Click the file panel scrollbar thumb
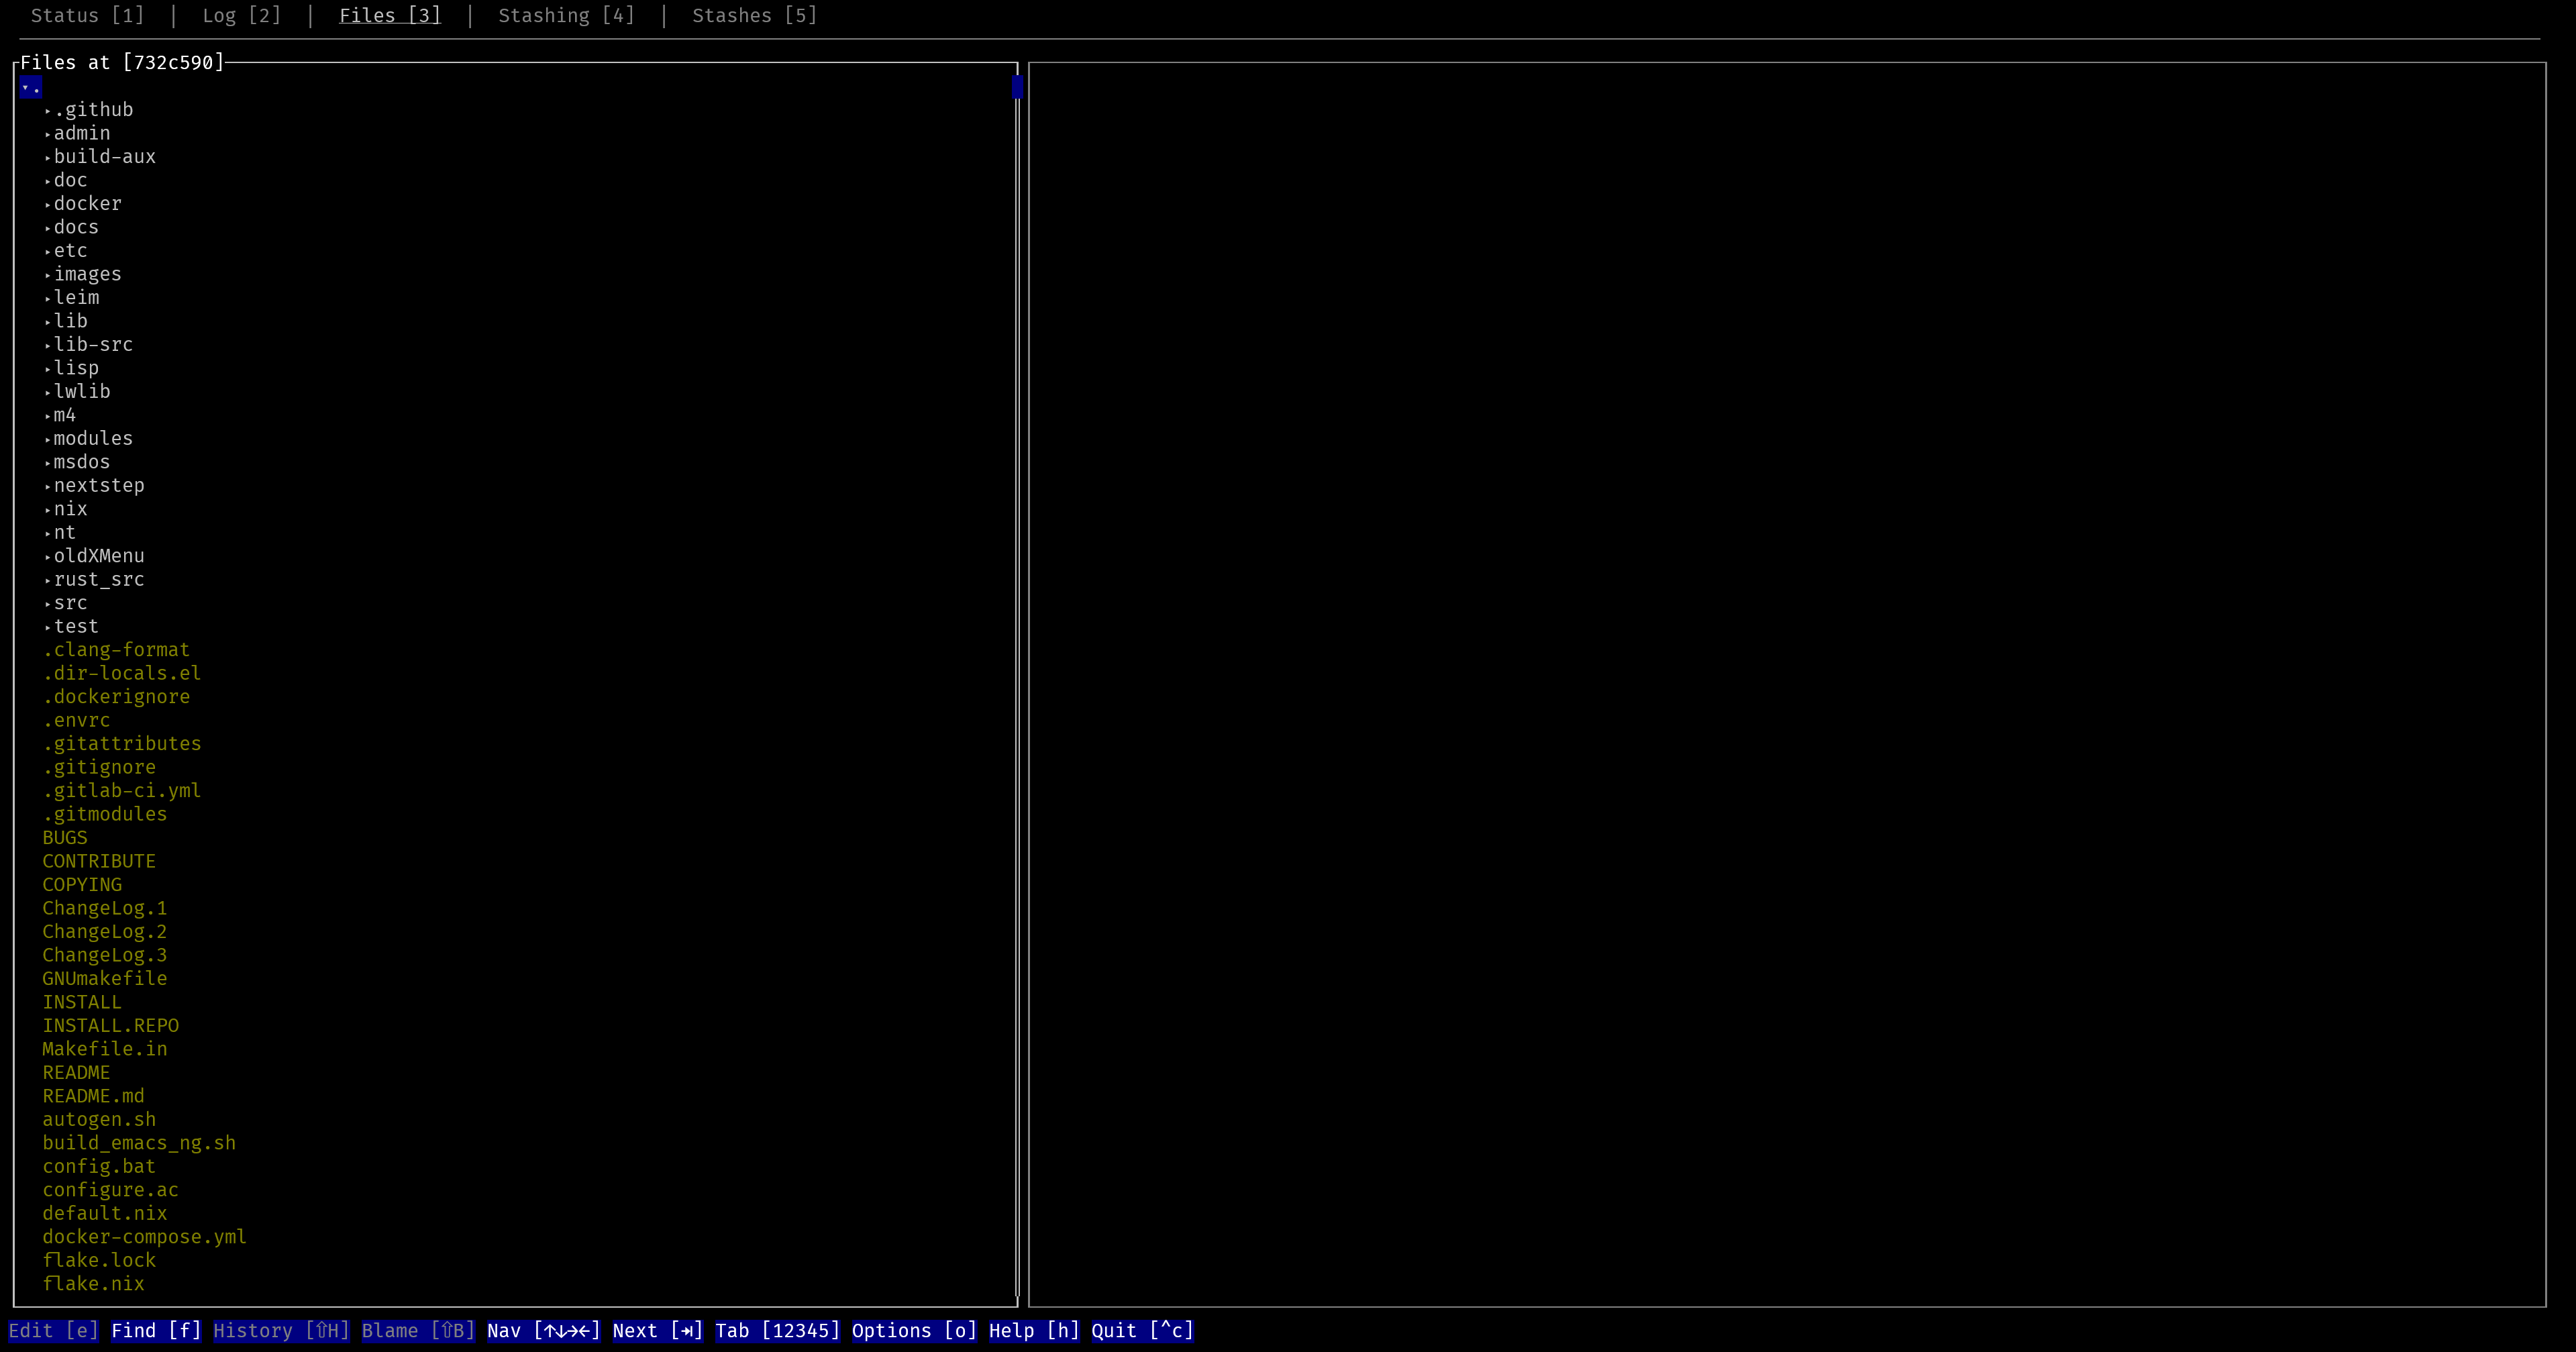Screen dimensions: 2576x1352 coord(1016,88)
